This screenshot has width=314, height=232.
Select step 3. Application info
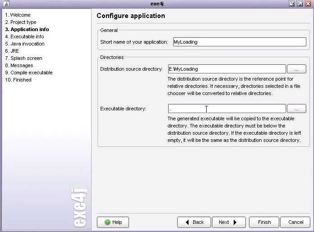pos(27,29)
